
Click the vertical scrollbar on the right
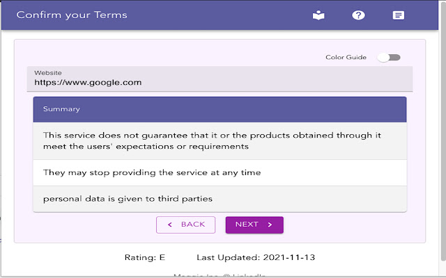point(443,139)
